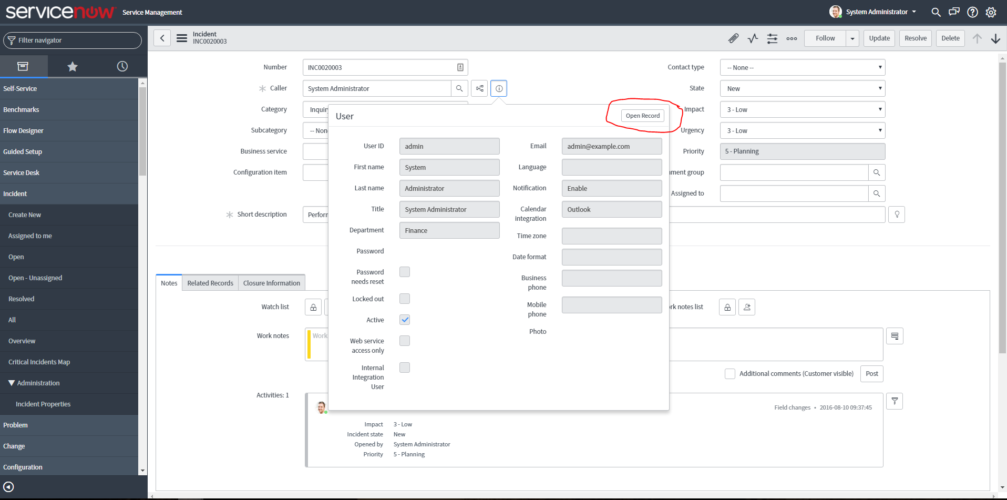Search for a caller with the magnifier icon
1007x500 pixels.
coord(459,88)
